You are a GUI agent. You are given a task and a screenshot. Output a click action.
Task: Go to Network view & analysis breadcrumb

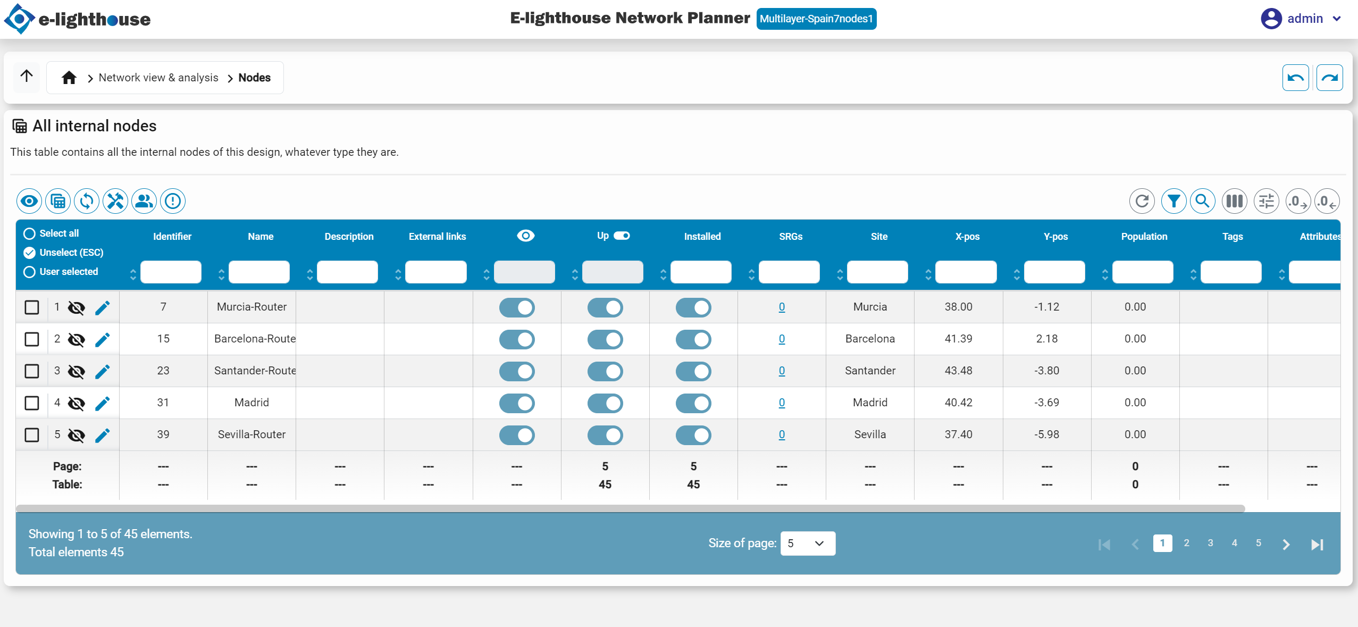tap(158, 78)
